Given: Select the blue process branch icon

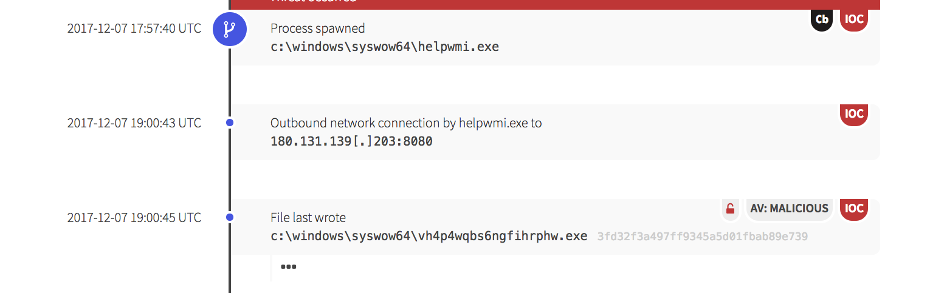Looking at the screenshot, I should click(229, 29).
